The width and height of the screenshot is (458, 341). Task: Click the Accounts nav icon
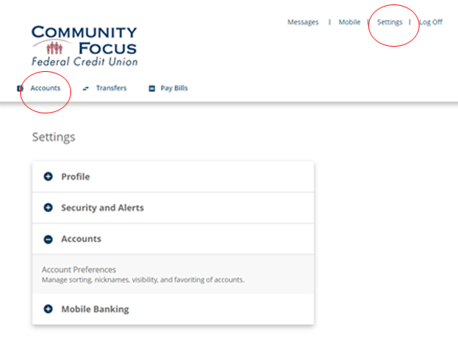pyautogui.click(x=20, y=88)
